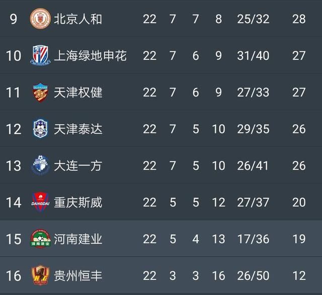Tap the Tianjin Quanjian crest icon
Image resolution: width=322 pixels, height=295 pixels.
coord(40,92)
